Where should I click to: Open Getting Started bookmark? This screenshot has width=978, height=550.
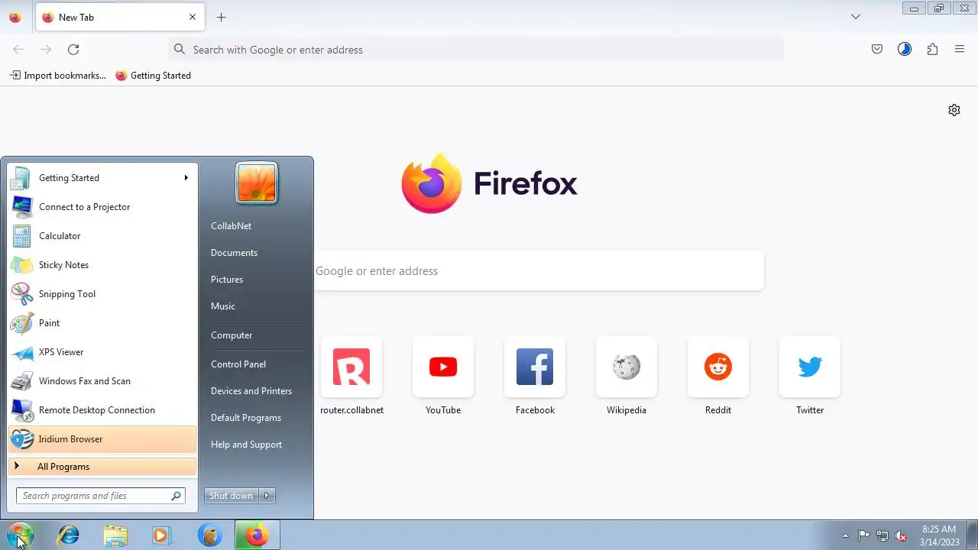[x=154, y=76]
